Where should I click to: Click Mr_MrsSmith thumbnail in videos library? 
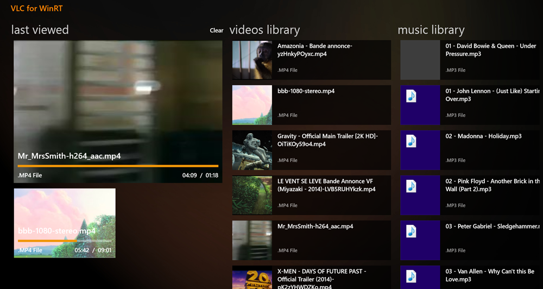click(252, 240)
